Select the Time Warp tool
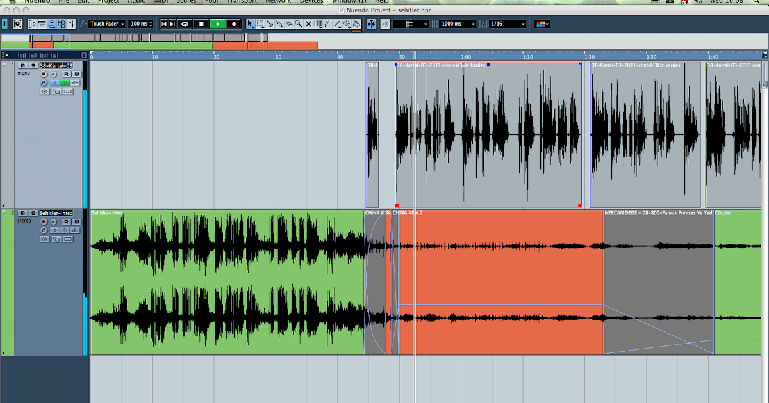 [x=318, y=24]
